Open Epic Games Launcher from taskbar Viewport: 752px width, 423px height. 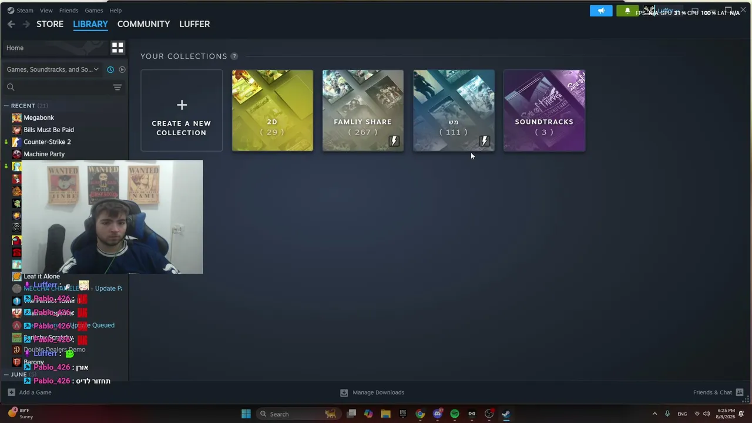pos(403,414)
